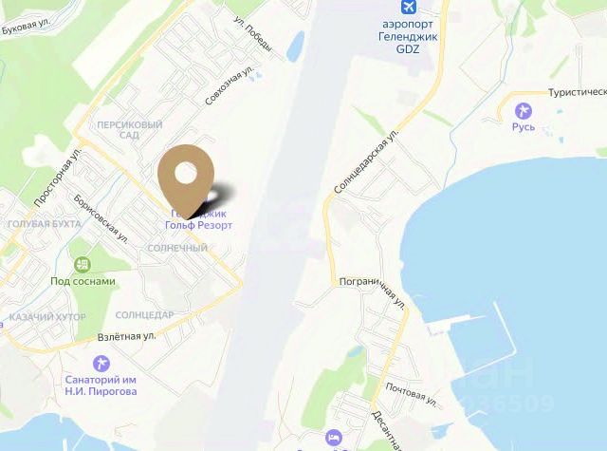Screen dimensions: 607x451
Task: Select the Совхозная ул. street label
Action: coord(230,85)
